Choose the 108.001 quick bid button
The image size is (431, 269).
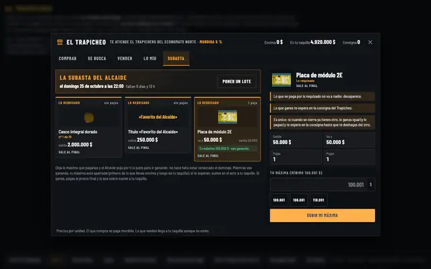coord(299,200)
